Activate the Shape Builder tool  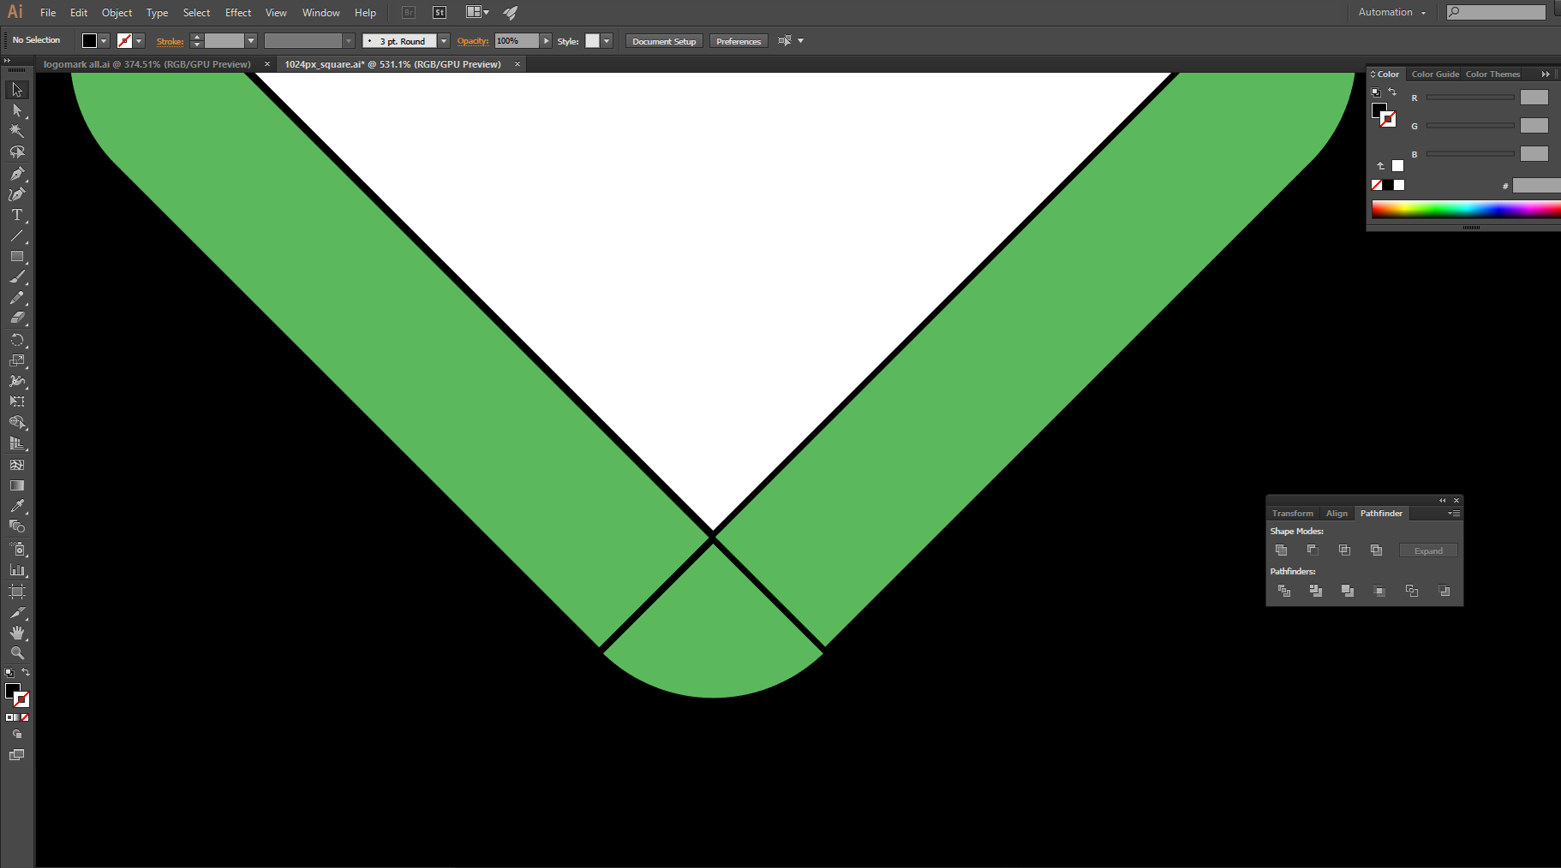point(17,423)
